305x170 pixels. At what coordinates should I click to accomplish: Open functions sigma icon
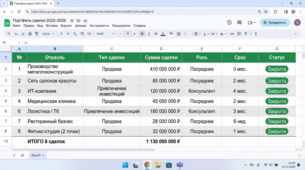(256, 34)
